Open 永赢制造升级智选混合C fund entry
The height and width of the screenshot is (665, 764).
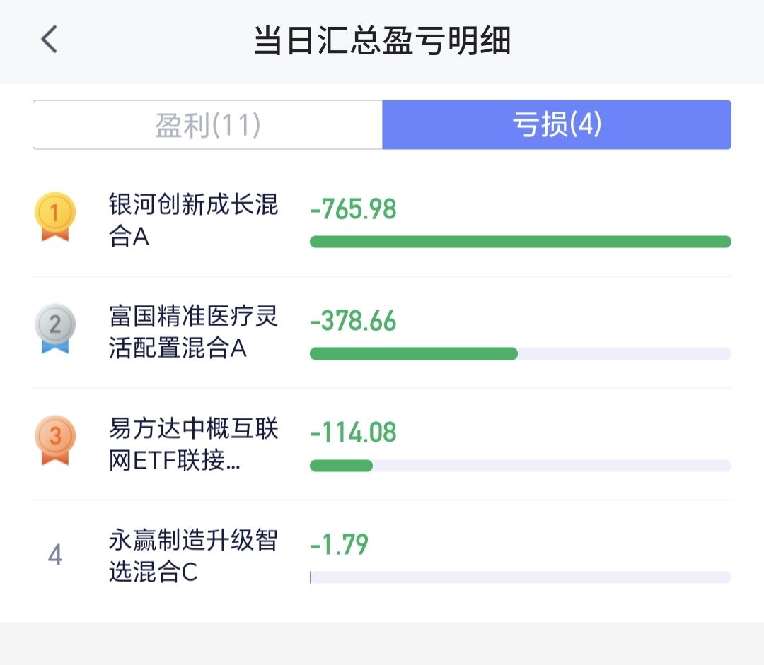pos(193,556)
